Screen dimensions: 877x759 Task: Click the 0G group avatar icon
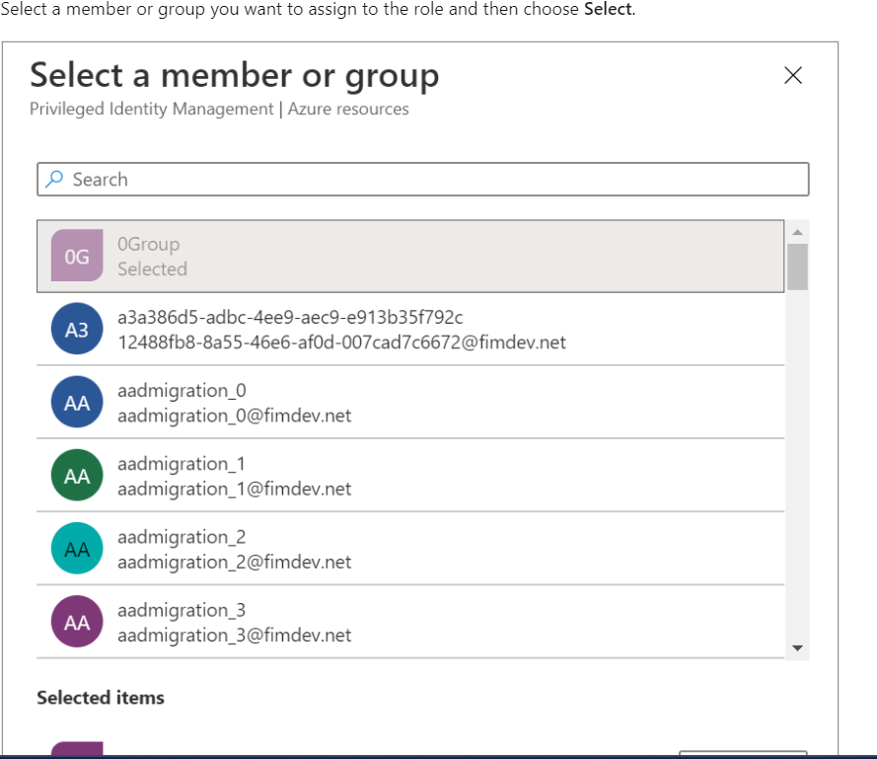[x=77, y=256]
